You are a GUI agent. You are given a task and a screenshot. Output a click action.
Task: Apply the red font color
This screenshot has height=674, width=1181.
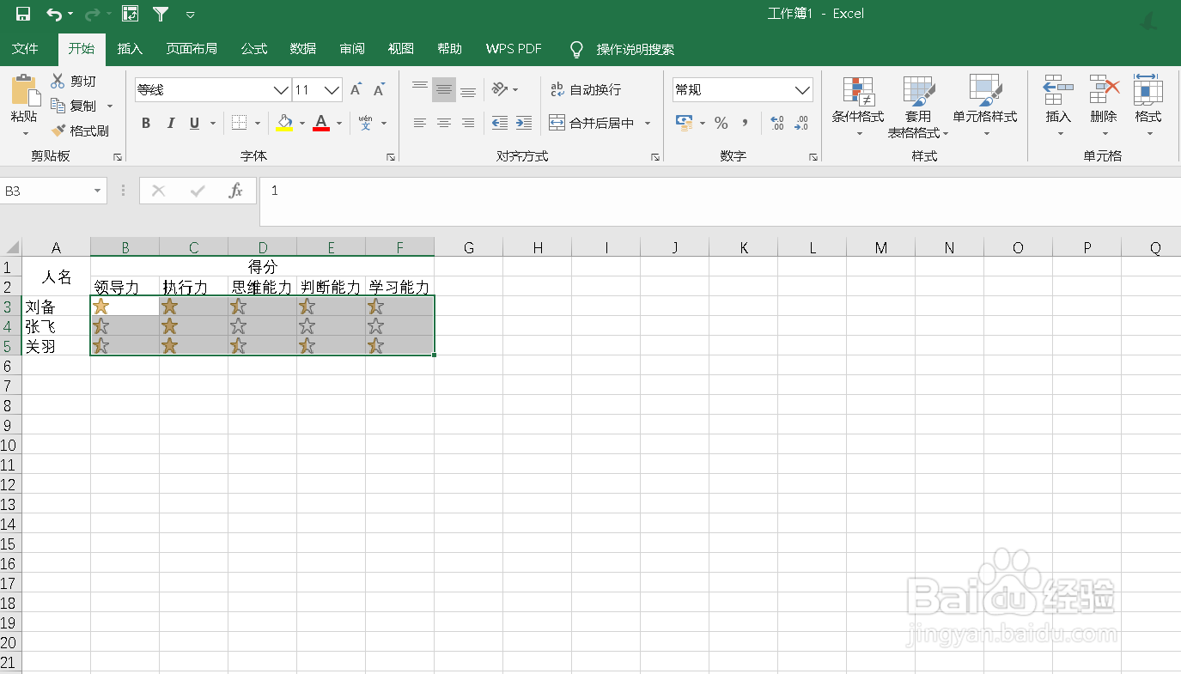[321, 123]
